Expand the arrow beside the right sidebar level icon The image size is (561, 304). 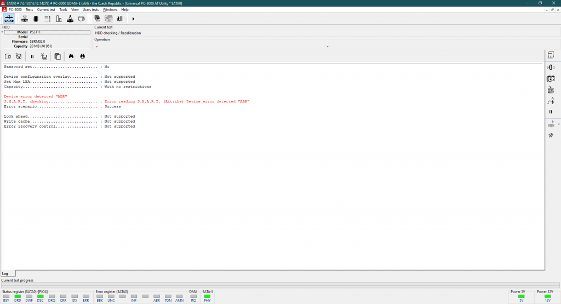coord(558,124)
